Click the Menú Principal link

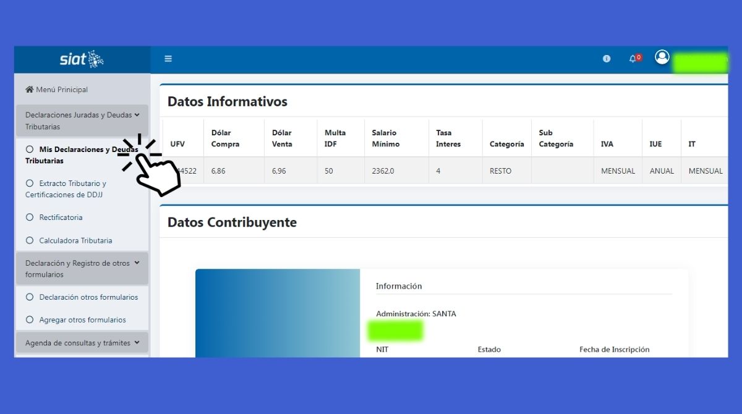point(62,90)
